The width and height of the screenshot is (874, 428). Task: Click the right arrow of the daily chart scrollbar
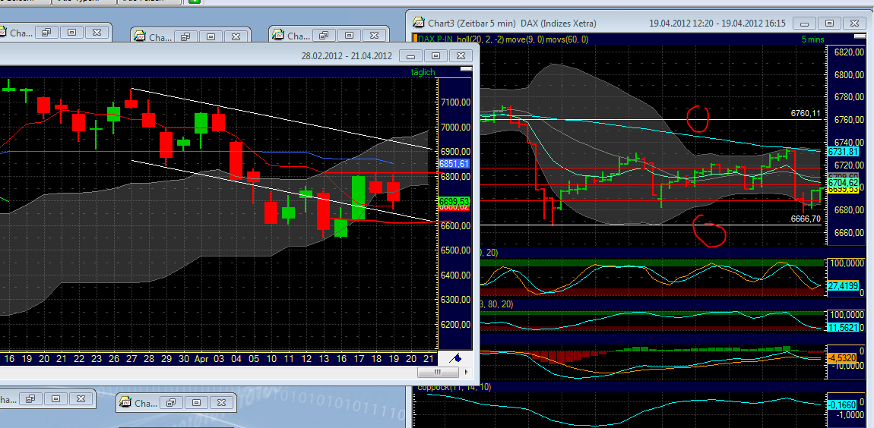click(465, 372)
